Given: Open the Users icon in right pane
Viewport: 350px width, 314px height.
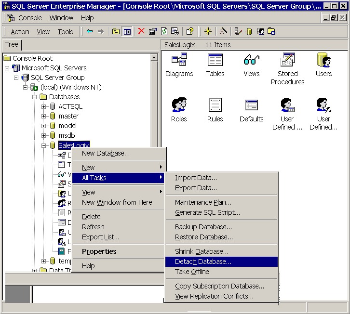Looking at the screenshot, I should 324,60.
